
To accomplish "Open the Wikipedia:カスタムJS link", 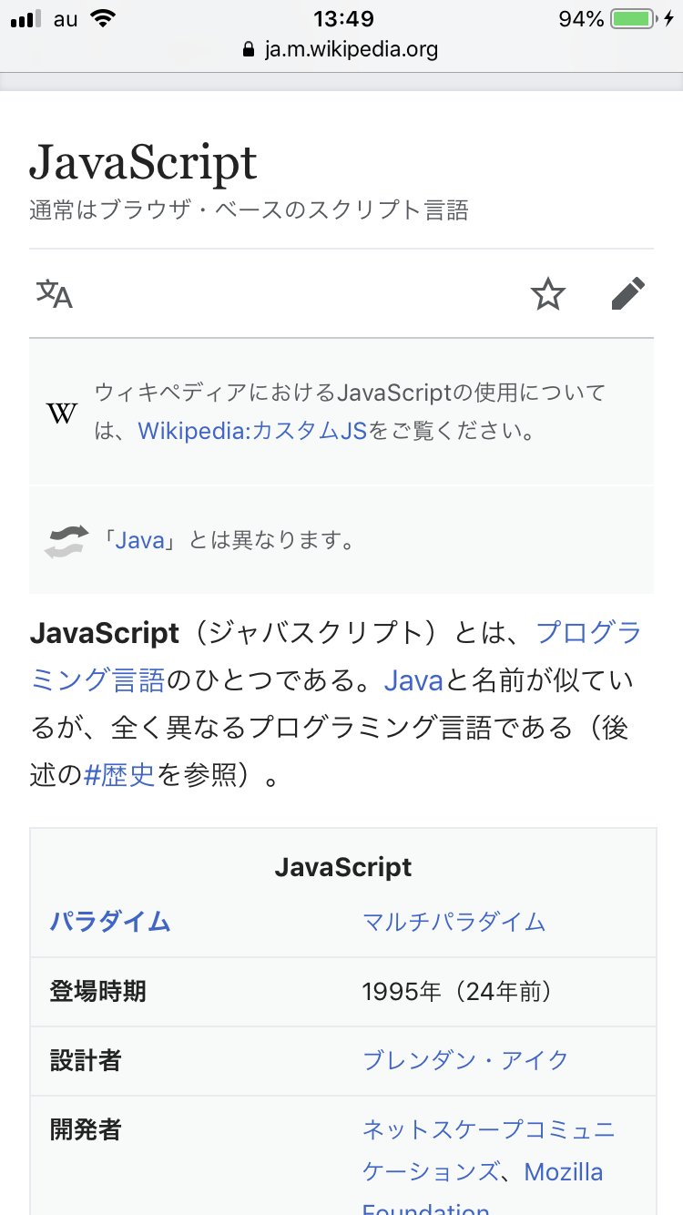I will [252, 431].
